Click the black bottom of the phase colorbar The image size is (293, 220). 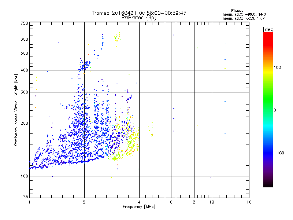point(268,184)
